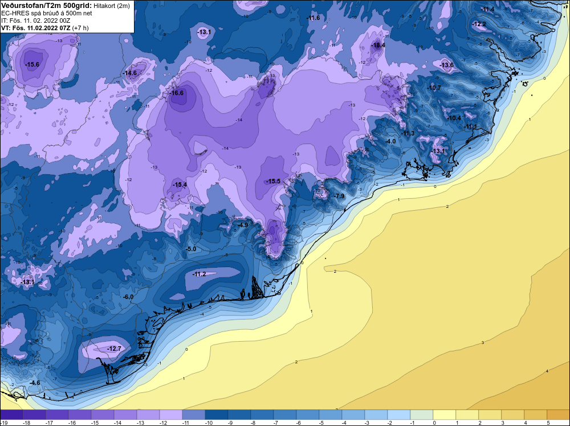The height and width of the screenshot is (426, 570).
Task: Select the legend swatch between -16 and -15
Action: (x=80, y=415)
